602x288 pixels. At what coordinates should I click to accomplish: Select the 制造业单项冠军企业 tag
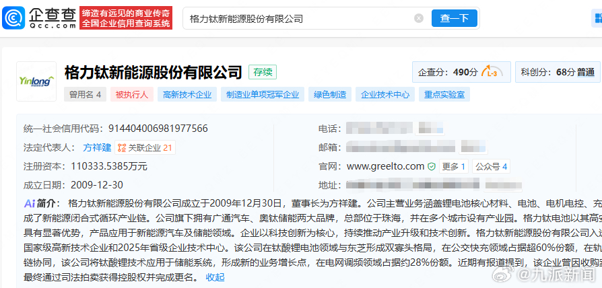263,94
